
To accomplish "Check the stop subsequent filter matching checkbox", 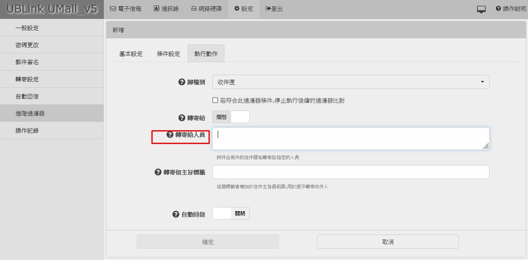I will pyautogui.click(x=215, y=100).
